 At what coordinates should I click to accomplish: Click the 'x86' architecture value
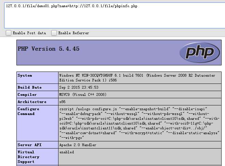coord(63,102)
